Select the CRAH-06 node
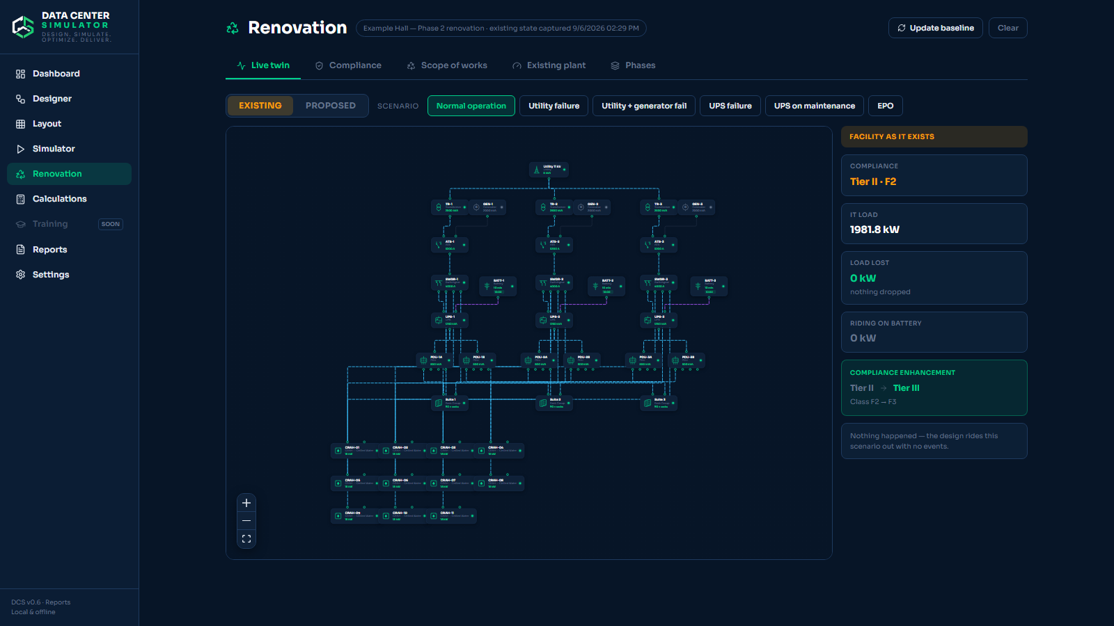Viewport: 1114px width, 626px height. [x=402, y=483]
